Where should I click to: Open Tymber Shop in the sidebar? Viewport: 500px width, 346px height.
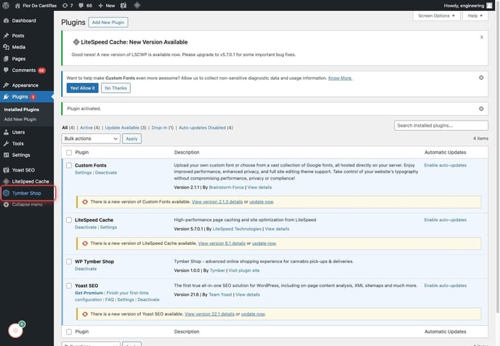[26, 193]
